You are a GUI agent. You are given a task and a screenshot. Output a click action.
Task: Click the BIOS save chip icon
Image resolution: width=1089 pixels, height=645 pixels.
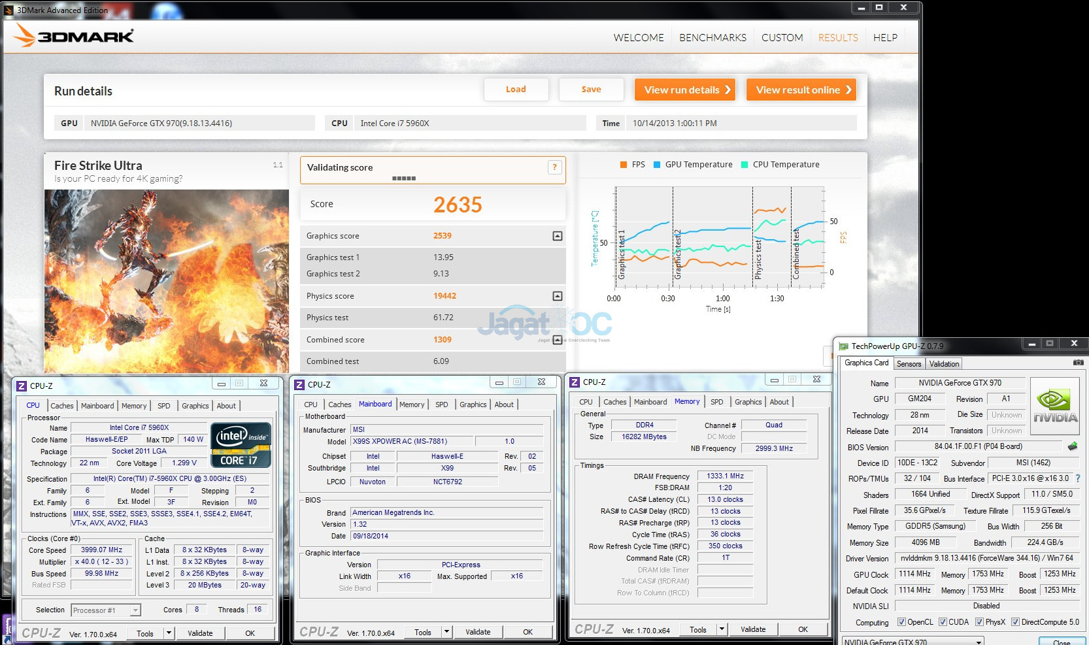point(1073,447)
